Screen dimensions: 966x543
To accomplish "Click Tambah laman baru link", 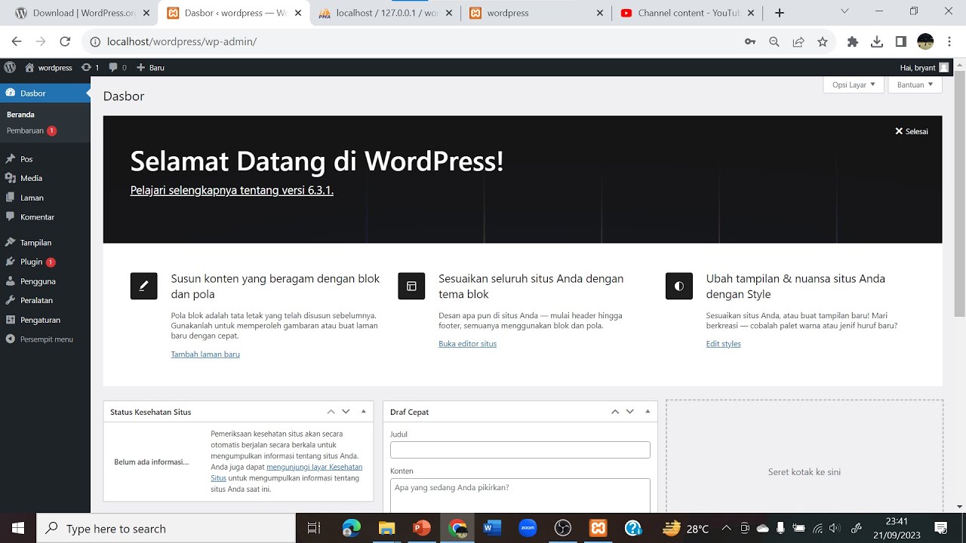I will (x=205, y=354).
